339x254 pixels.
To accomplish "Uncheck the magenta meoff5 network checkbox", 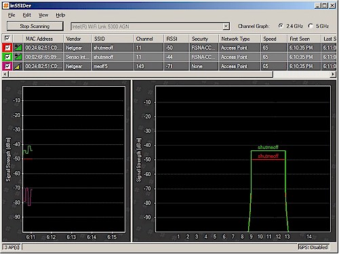I will 7,66.
